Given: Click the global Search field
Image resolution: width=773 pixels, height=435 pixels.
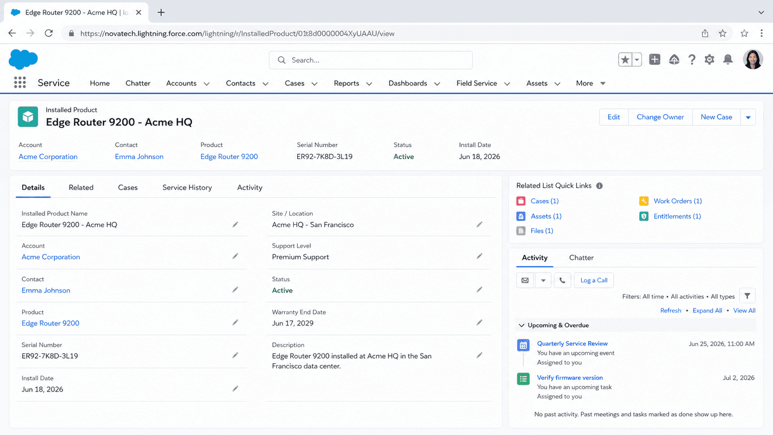Looking at the screenshot, I should pyautogui.click(x=371, y=60).
